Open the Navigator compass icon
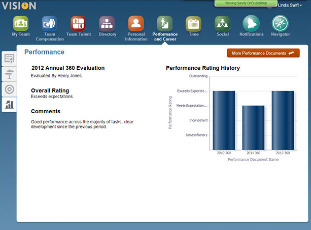 click(280, 23)
